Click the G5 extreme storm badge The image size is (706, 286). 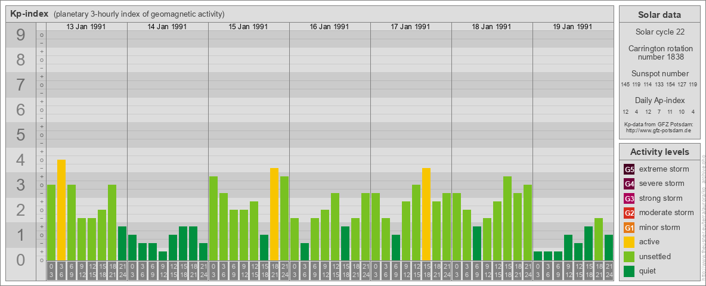[x=629, y=170]
